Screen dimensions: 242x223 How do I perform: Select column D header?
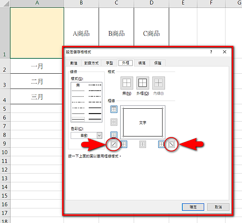151,3
